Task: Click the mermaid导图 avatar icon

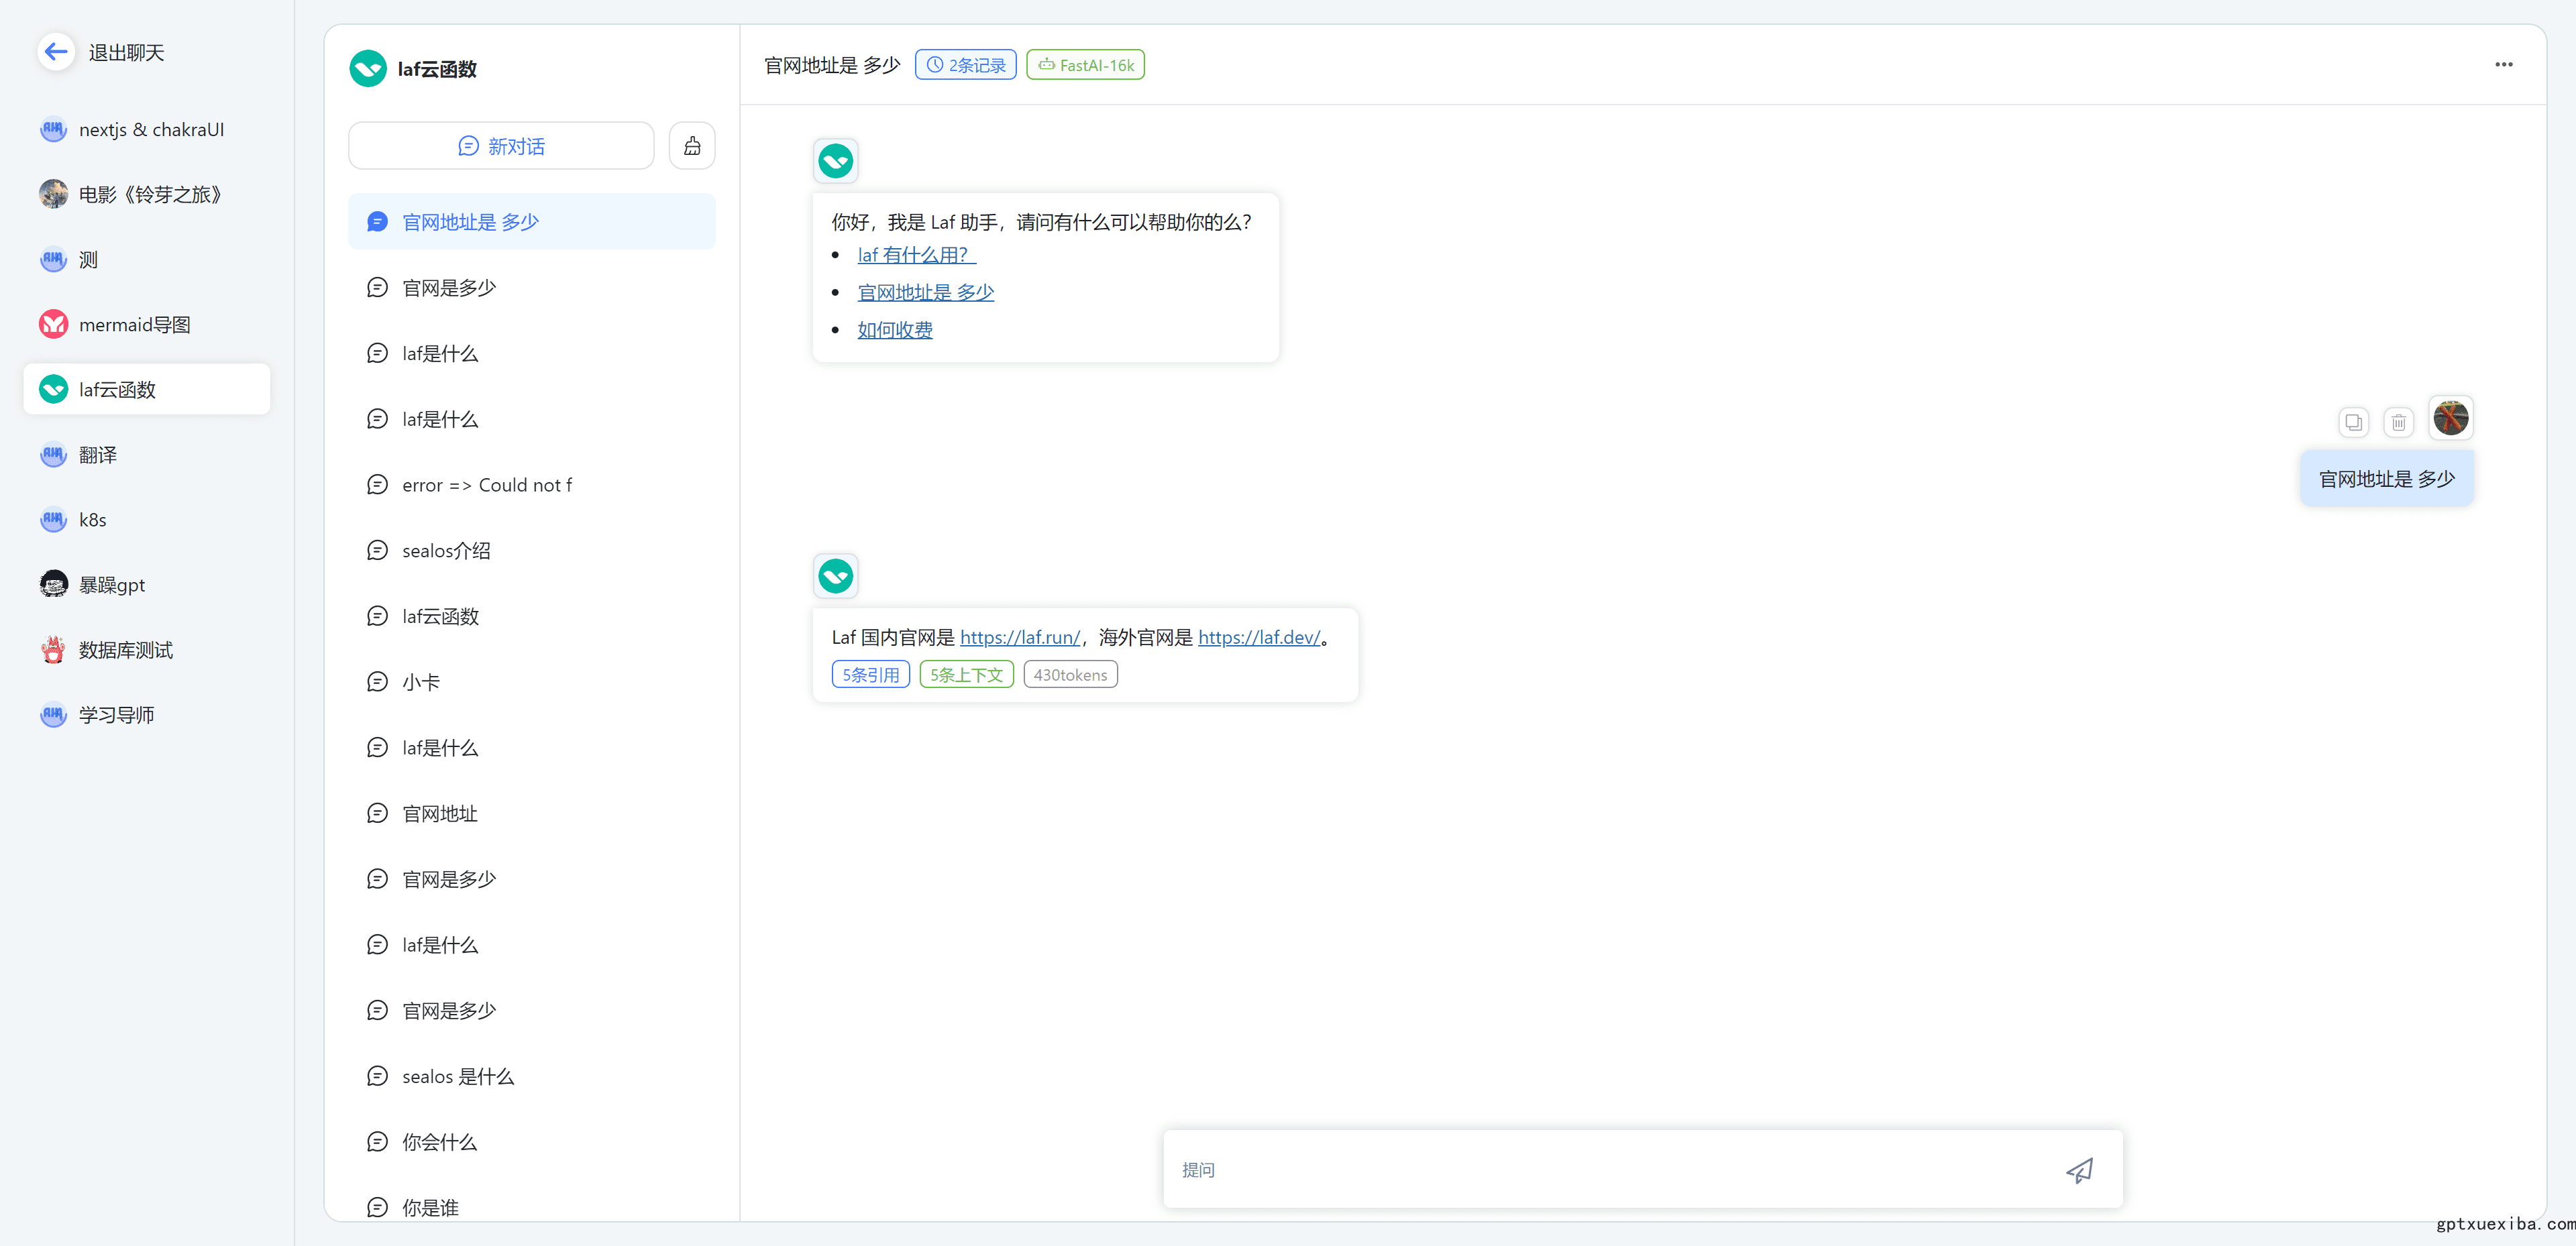Action: 53,324
